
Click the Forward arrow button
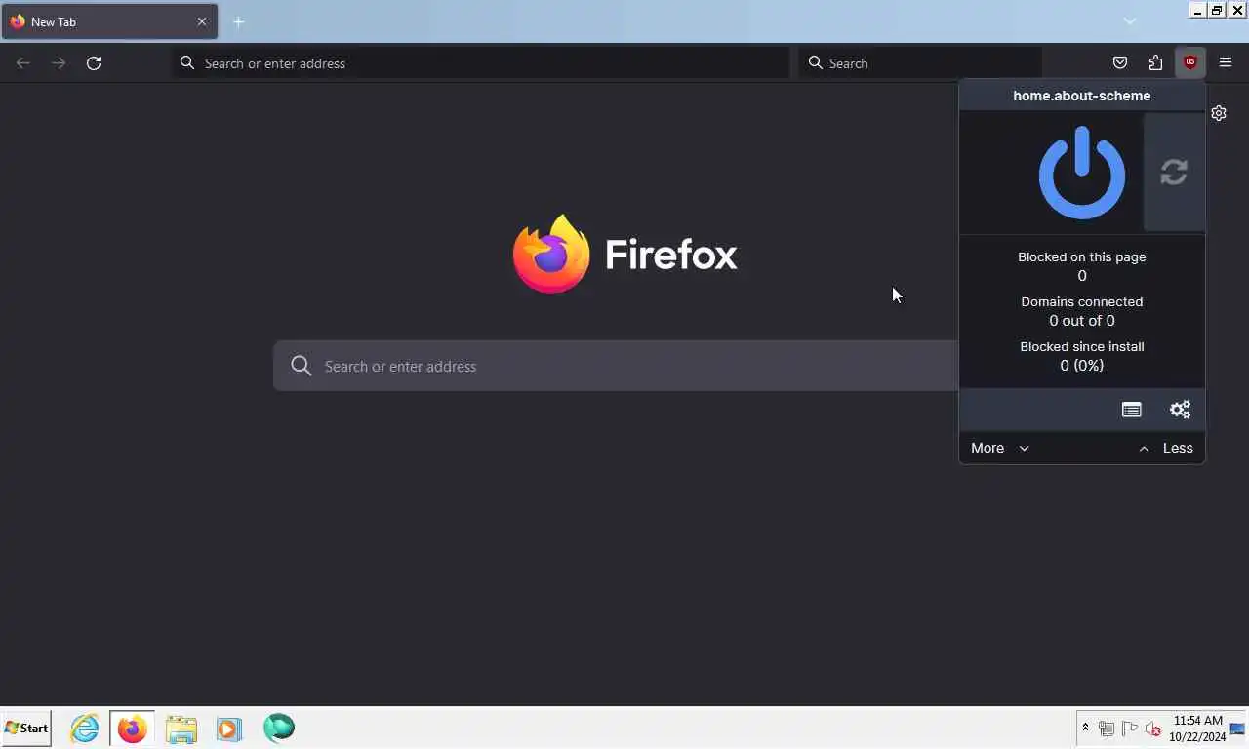pos(59,62)
